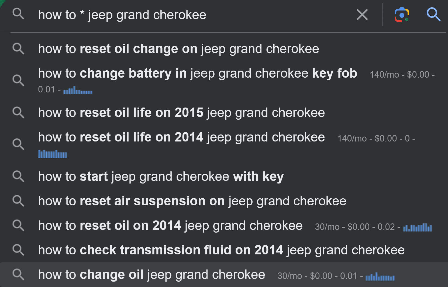Select 'reset oil life on 2015' suggestion

tap(224, 113)
